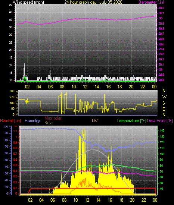This screenshot has height=205, width=174.
Task: Click the 29.5 barometer scale value
Action: (161, 44)
